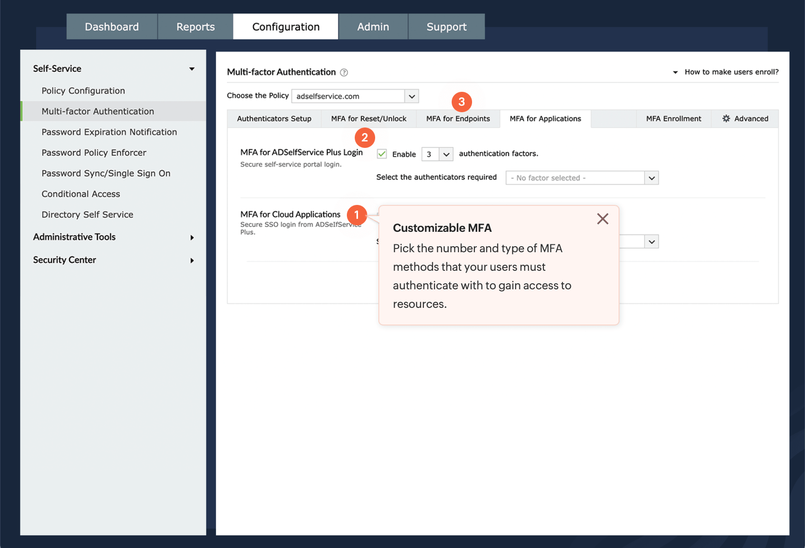Close the Customizable MFA tooltip
This screenshot has height=548, width=805.
pos(603,219)
